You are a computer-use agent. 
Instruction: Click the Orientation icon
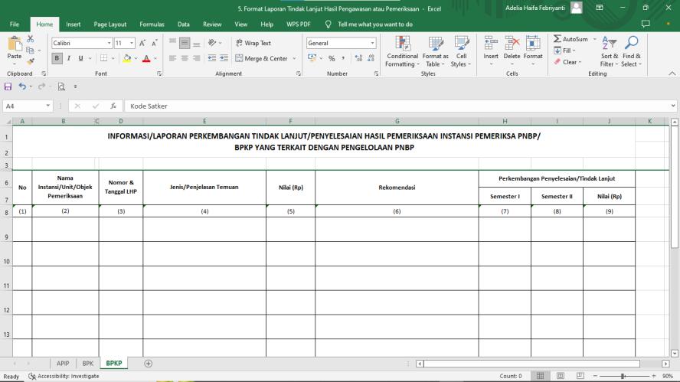point(212,43)
